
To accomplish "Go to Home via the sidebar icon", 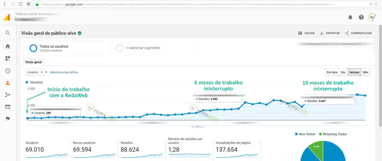I will coord(7,46).
